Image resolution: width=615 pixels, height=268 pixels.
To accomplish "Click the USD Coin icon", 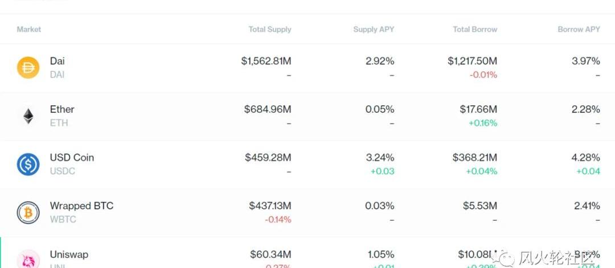I will [x=28, y=164].
